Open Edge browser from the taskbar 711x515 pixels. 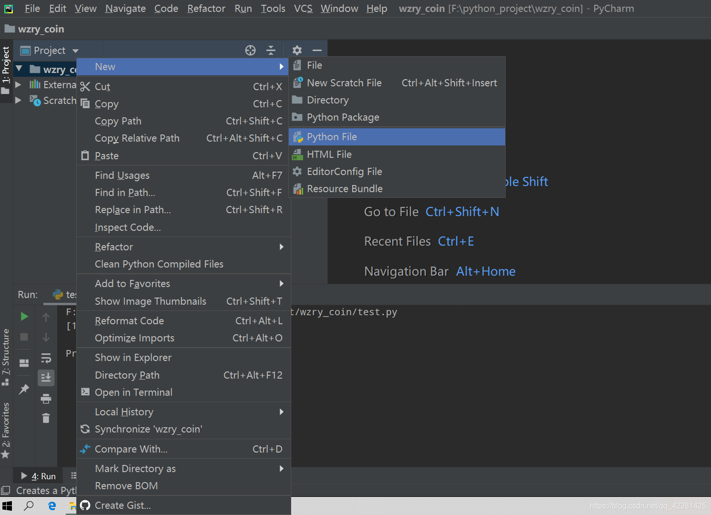point(52,505)
